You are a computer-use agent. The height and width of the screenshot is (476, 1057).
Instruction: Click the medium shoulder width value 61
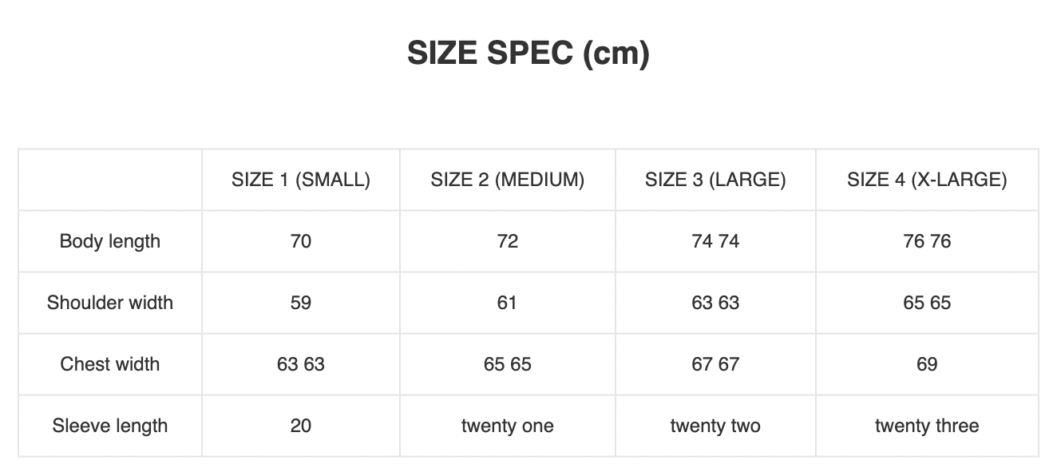tap(508, 303)
